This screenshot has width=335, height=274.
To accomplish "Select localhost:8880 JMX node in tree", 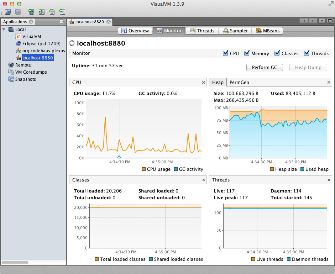I will [38, 58].
